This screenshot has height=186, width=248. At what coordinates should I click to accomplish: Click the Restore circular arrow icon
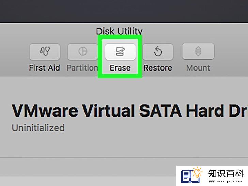pyautogui.click(x=158, y=51)
